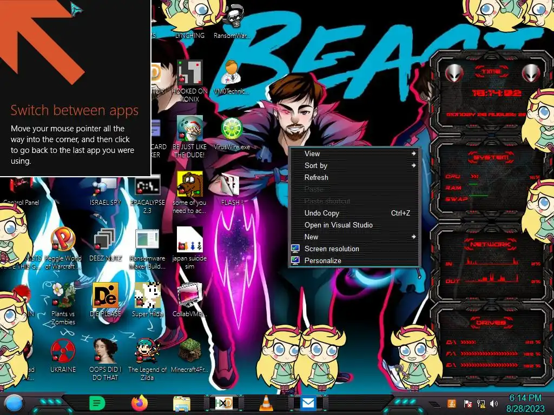Open ISRAEL SPY desktop shortcut

(x=105, y=192)
